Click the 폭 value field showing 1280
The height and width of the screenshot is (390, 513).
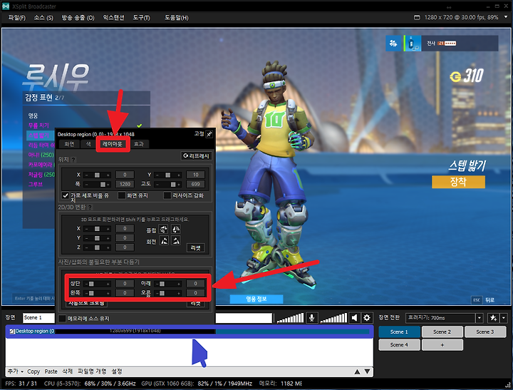[x=125, y=185]
